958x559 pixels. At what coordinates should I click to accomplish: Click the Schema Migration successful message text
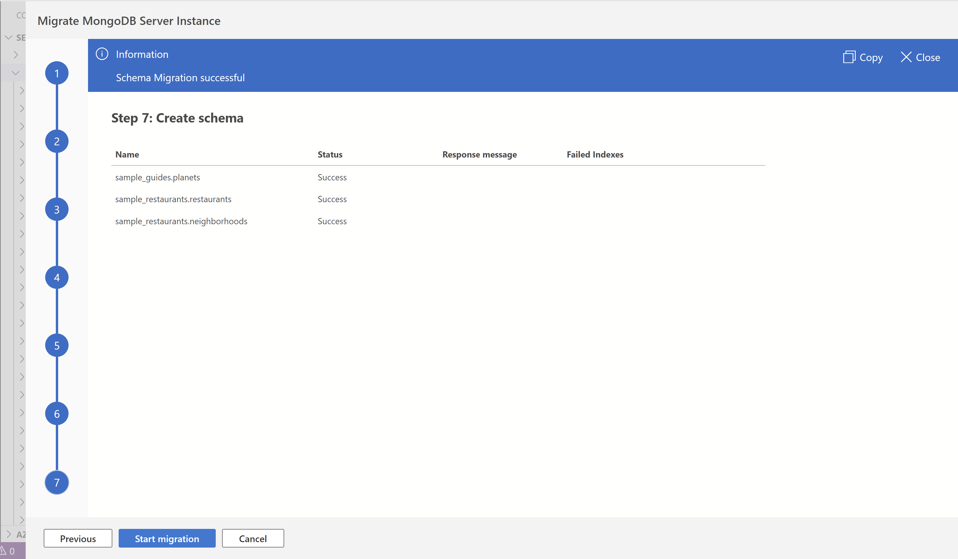[x=180, y=78]
